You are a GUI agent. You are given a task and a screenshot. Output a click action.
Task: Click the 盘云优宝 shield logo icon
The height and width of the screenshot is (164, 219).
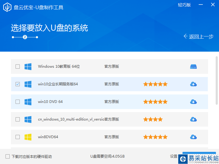(7, 7)
